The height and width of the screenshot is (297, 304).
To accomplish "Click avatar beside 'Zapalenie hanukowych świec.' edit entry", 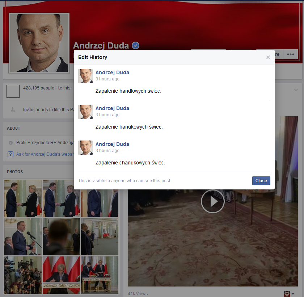I will tap(85, 112).
